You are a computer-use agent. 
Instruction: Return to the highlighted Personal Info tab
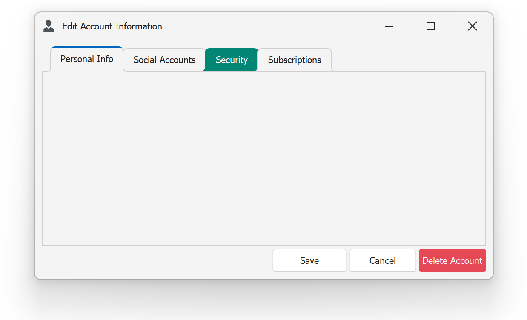tap(86, 59)
